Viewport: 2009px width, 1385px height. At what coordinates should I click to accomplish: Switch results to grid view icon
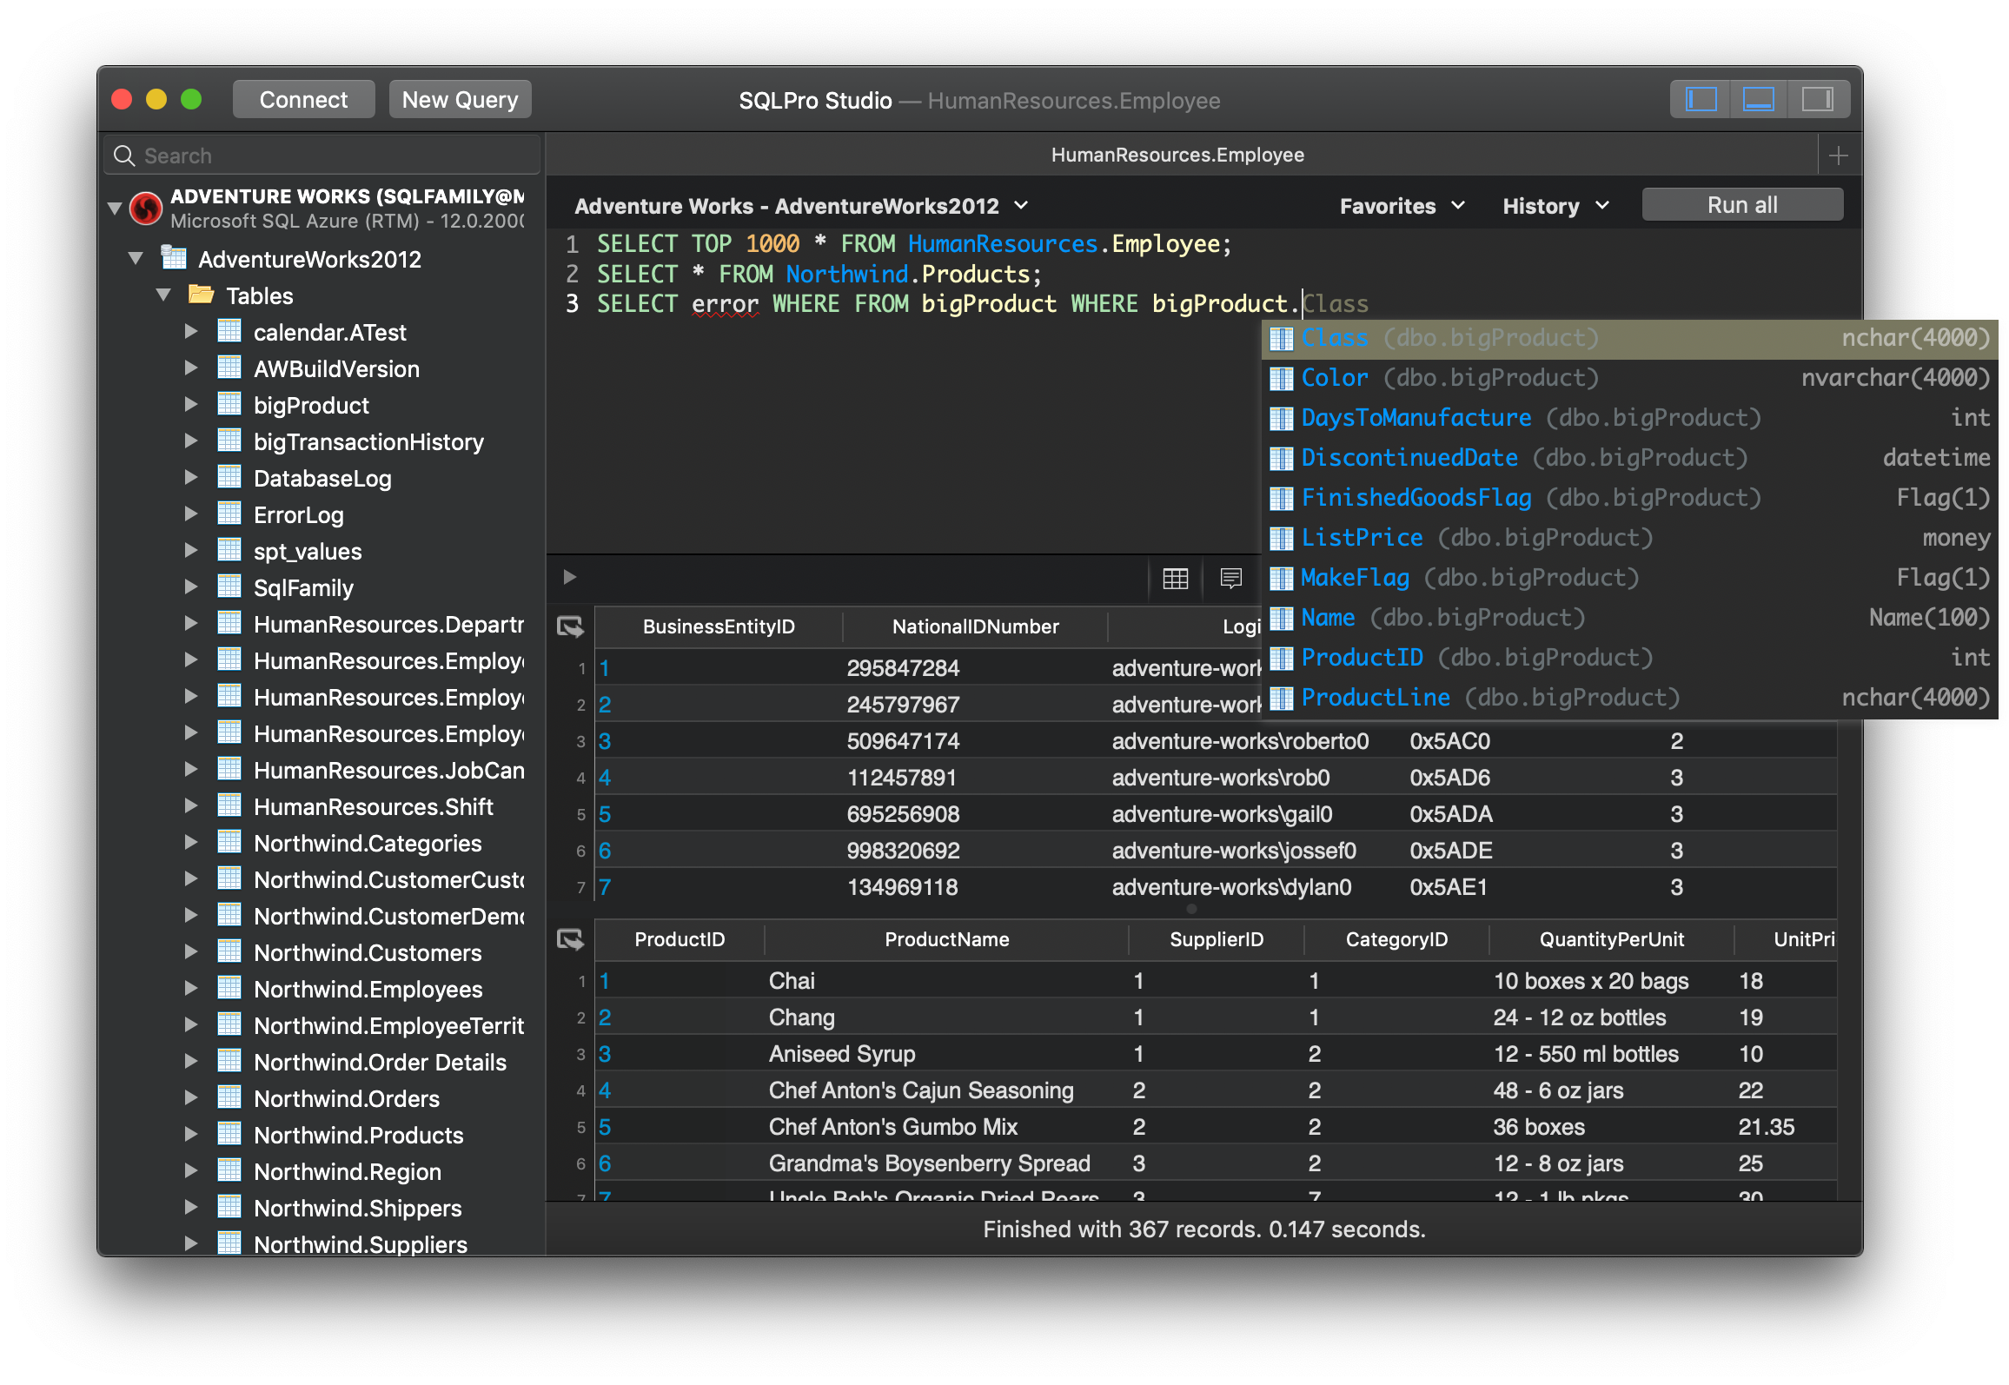click(x=1175, y=578)
